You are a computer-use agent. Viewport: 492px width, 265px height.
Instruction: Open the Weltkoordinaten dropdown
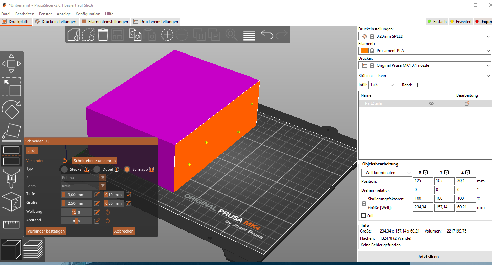point(387,173)
